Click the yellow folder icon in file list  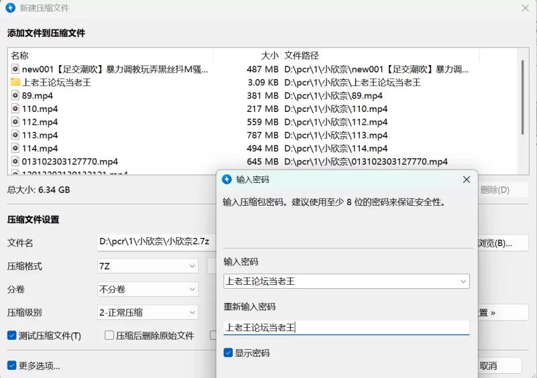(15, 82)
